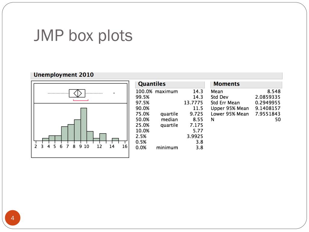Click the 75.0% quartile value 9.725
The height and width of the screenshot is (232, 309).
(196, 114)
